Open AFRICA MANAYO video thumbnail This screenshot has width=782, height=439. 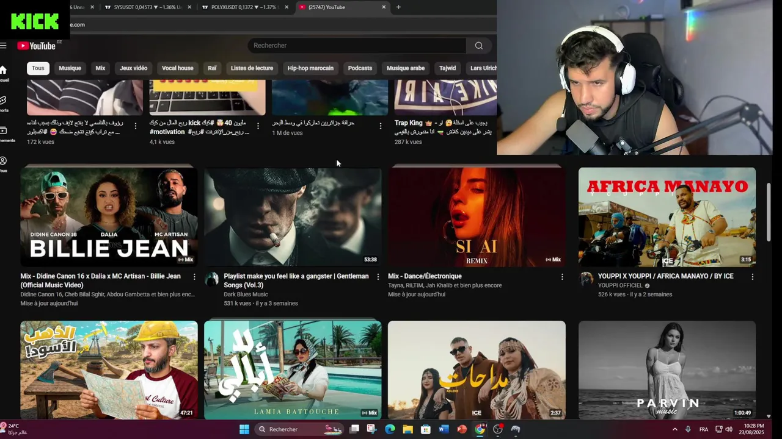[667, 217]
